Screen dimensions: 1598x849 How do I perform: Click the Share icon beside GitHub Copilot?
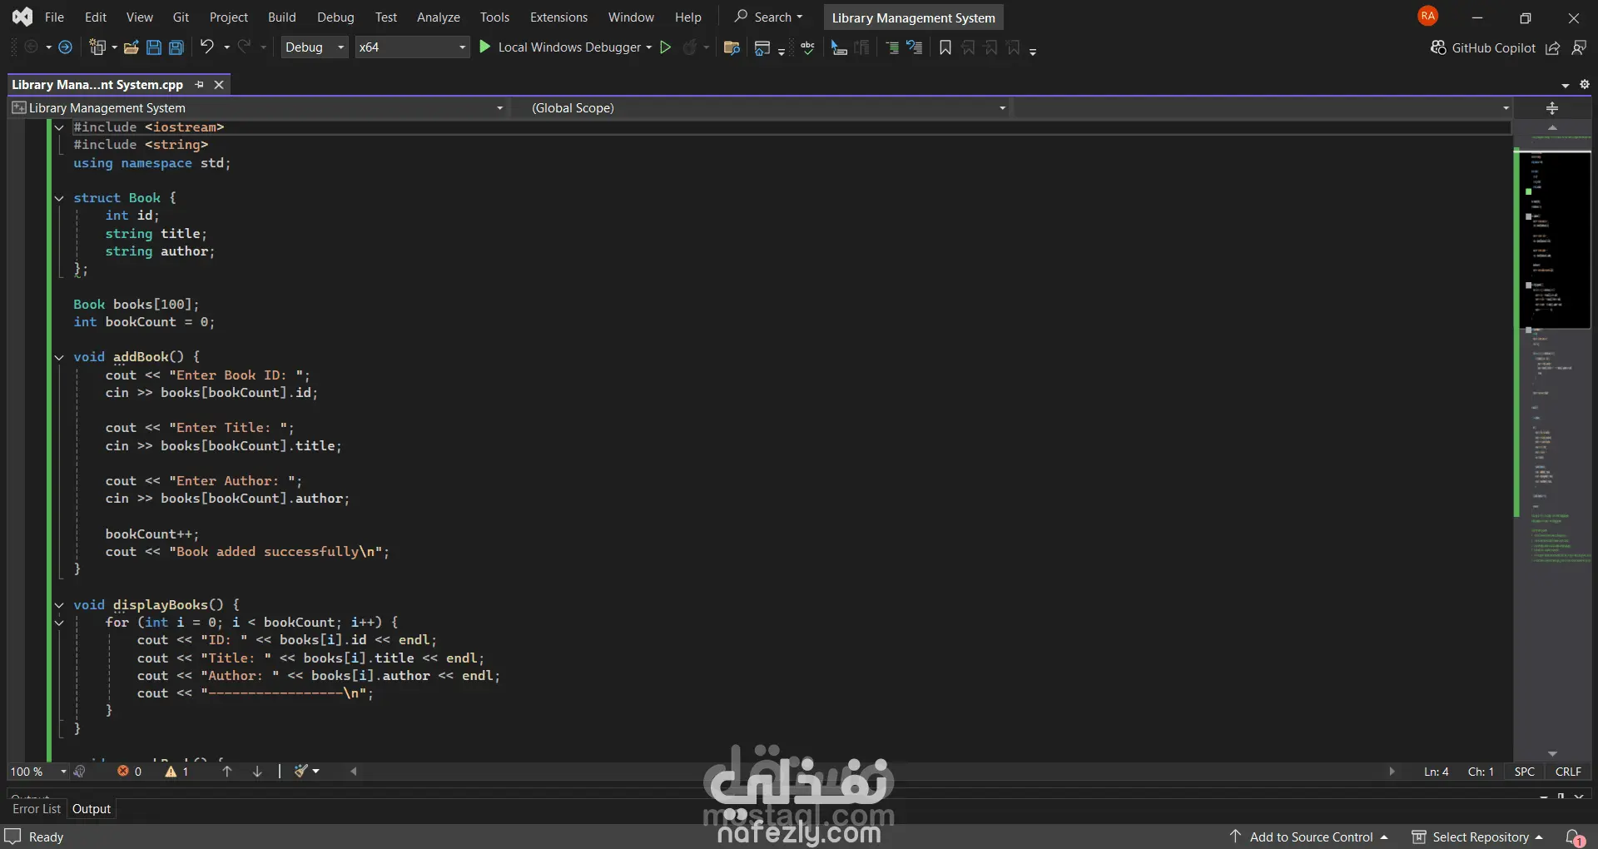click(x=1553, y=48)
